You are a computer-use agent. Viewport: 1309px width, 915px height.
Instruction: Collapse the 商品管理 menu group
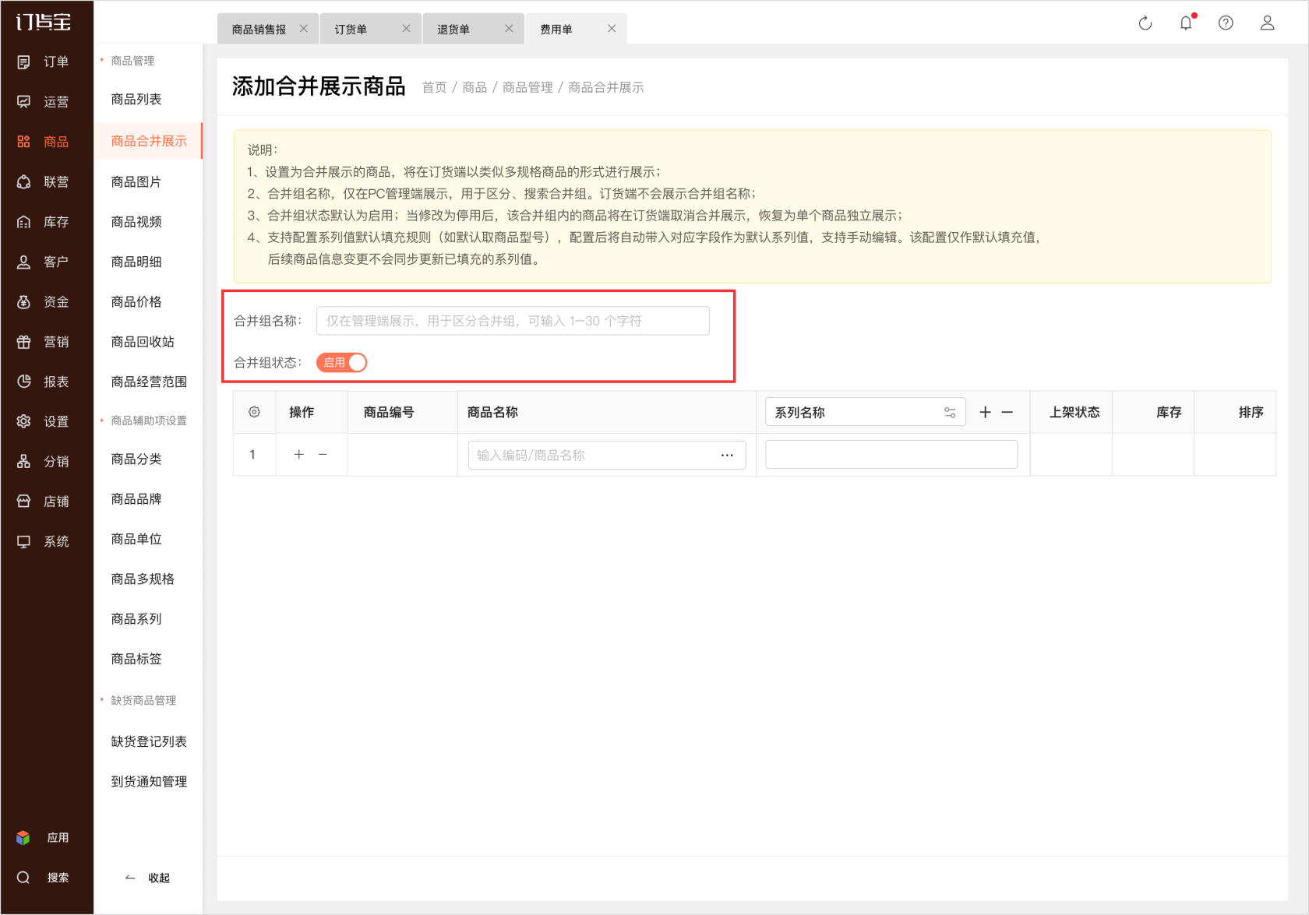coord(132,61)
